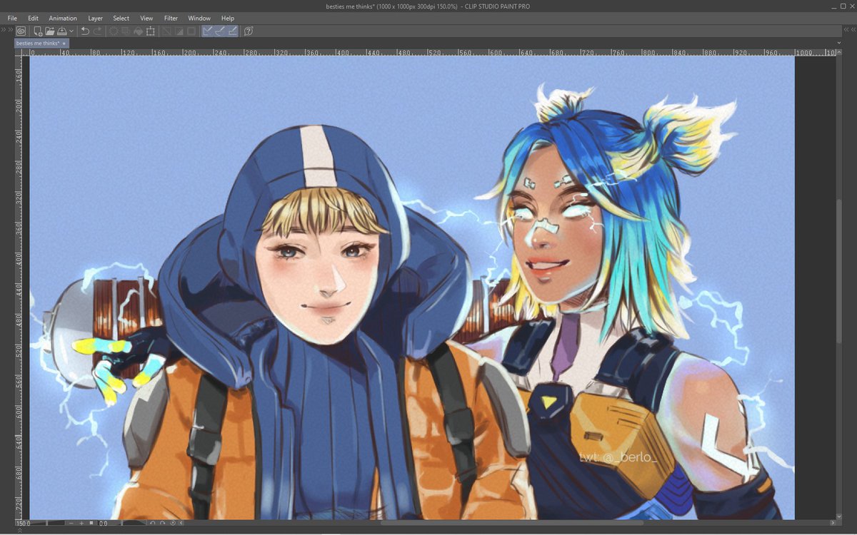This screenshot has height=535, width=857.
Task: Click the Fit to Screen square icon
Action: coord(91,523)
